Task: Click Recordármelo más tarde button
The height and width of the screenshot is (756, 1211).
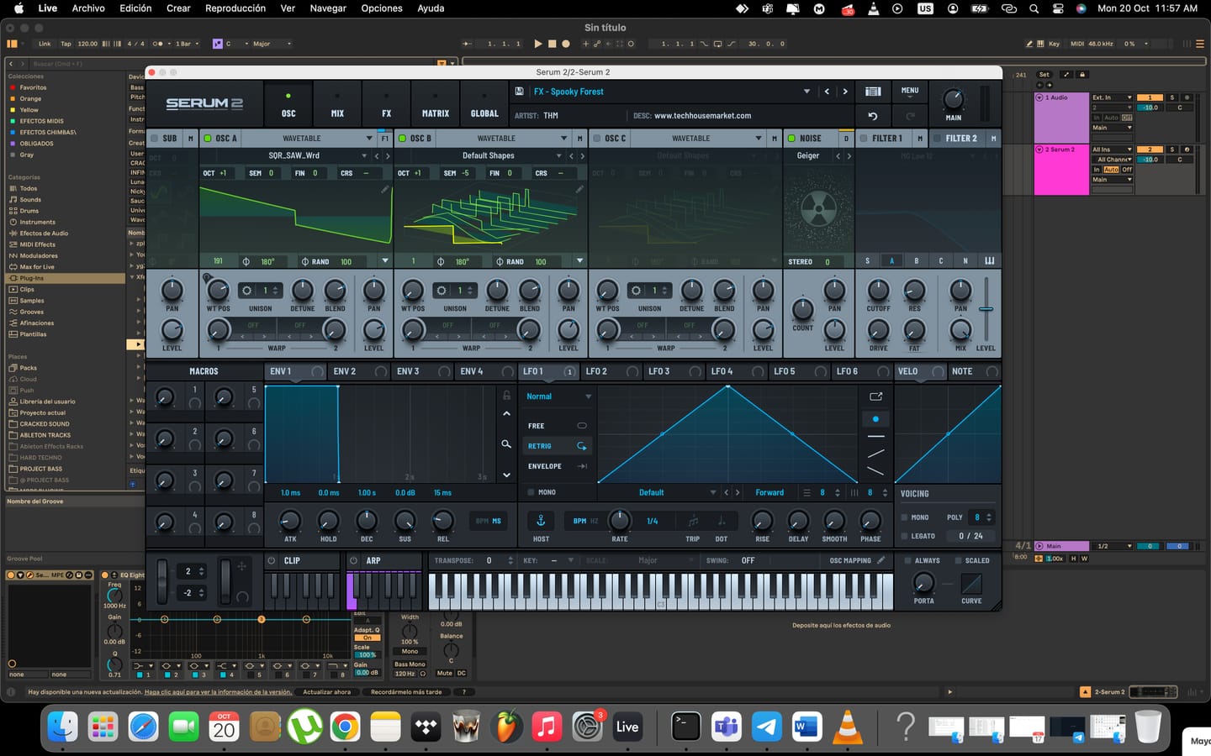Action: click(x=406, y=692)
